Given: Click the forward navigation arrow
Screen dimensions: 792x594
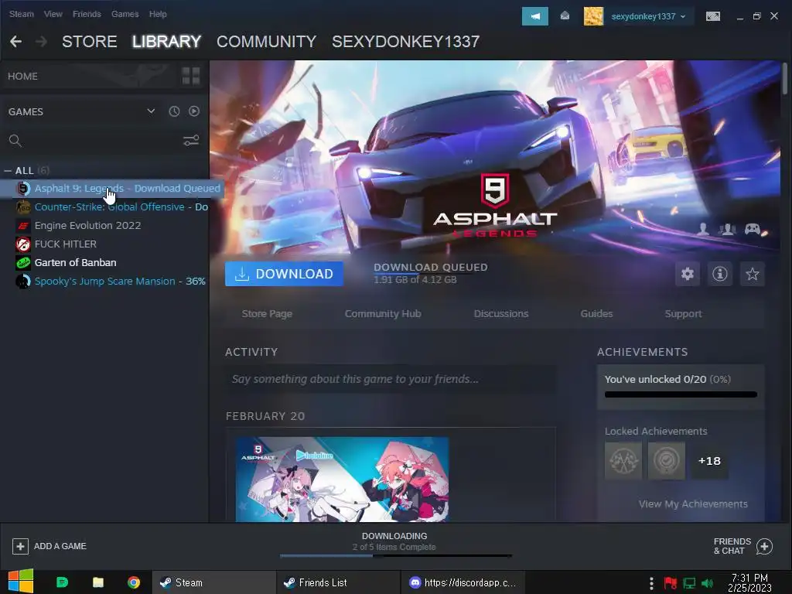Looking at the screenshot, I should pos(42,42).
